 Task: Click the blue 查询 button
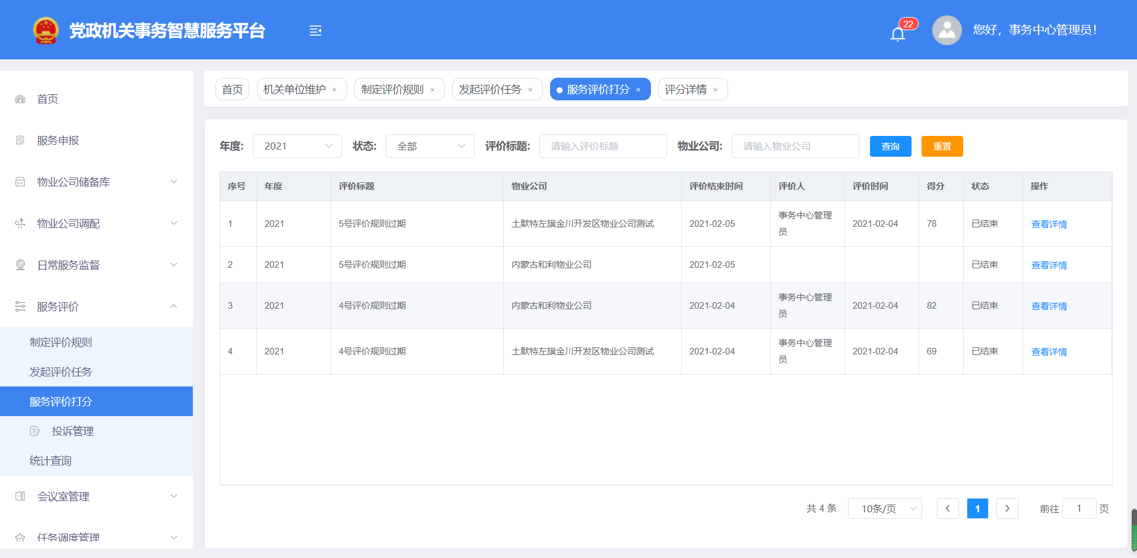(x=890, y=146)
